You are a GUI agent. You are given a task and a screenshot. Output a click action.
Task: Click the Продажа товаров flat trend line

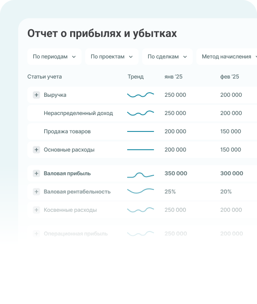pos(140,131)
